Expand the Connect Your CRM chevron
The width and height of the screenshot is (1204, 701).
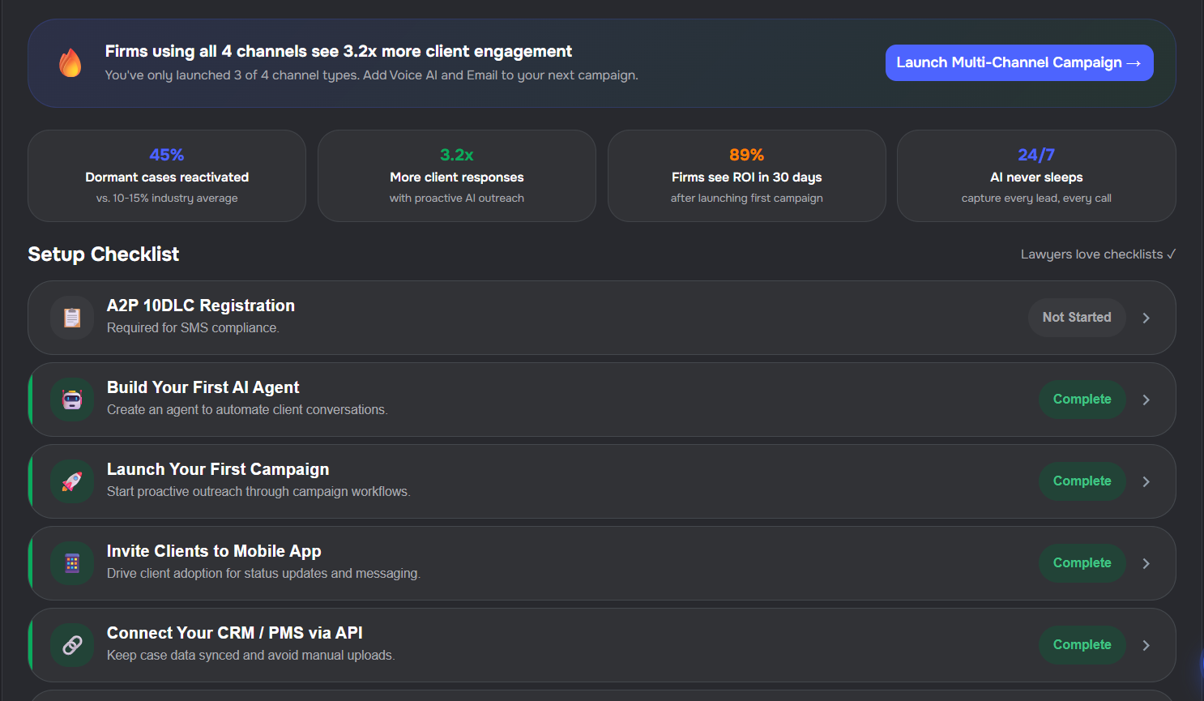[x=1146, y=645]
